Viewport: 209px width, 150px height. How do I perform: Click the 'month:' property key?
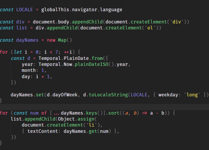tap(30, 70)
